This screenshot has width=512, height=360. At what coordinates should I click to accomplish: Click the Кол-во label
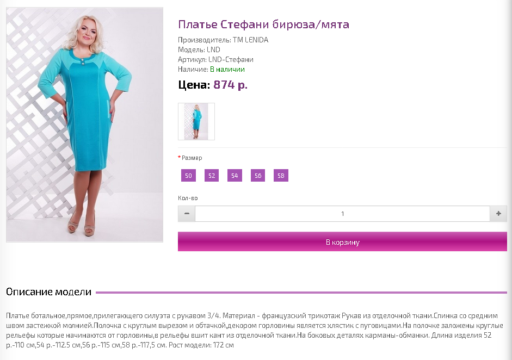[188, 198]
